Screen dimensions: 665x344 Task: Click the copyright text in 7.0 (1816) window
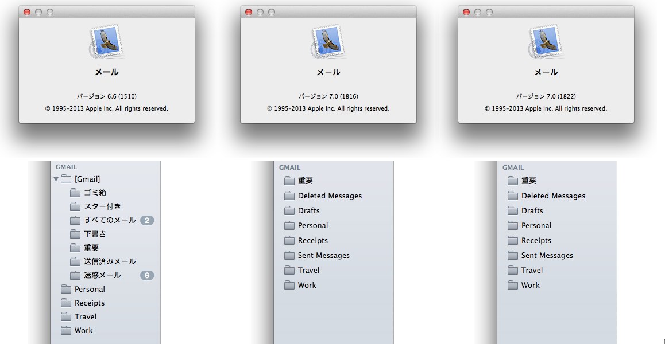coord(328,109)
